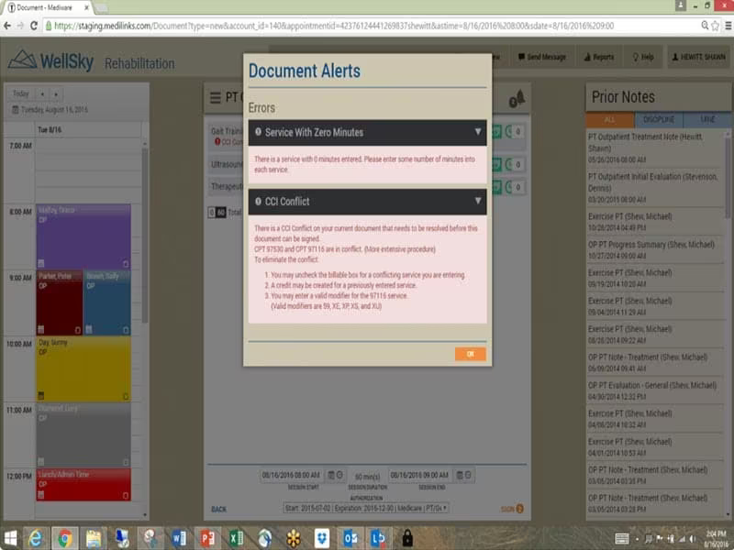This screenshot has width=734, height=550.
Task: Go to previous day with the left arrow
Action: [42, 94]
